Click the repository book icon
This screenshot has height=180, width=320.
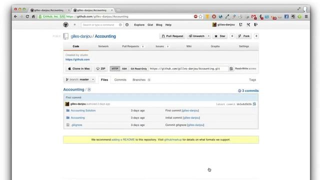tap(65, 36)
